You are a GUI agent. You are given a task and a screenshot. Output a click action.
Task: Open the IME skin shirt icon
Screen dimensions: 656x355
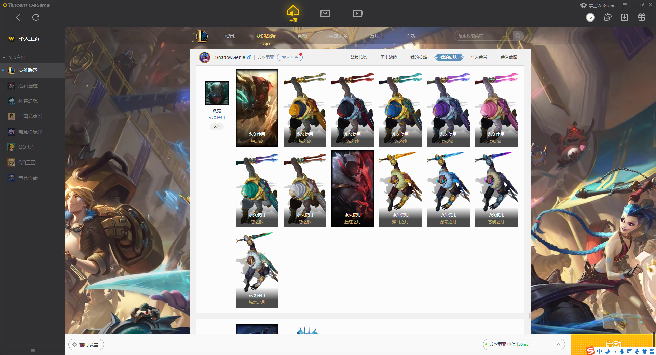[x=645, y=351]
